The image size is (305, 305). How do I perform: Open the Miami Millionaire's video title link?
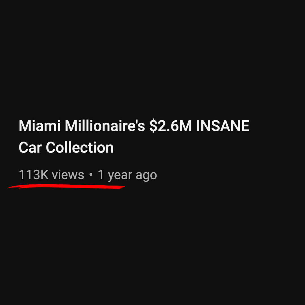pyautogui.click(x=134, y=136)
